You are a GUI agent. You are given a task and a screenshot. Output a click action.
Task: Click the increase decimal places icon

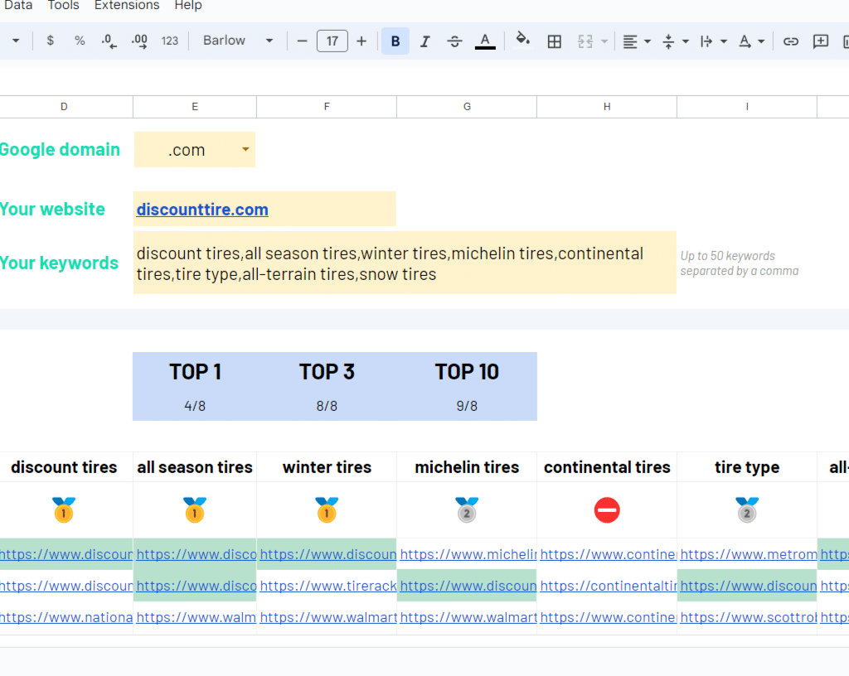[x=139, y=41]
